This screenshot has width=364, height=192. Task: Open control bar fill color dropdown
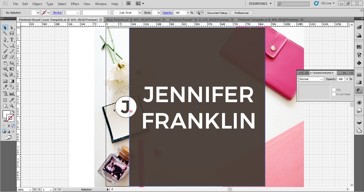coord(38,13)
